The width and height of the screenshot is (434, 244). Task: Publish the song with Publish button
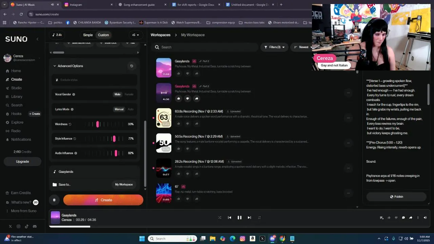coord(396,197)
